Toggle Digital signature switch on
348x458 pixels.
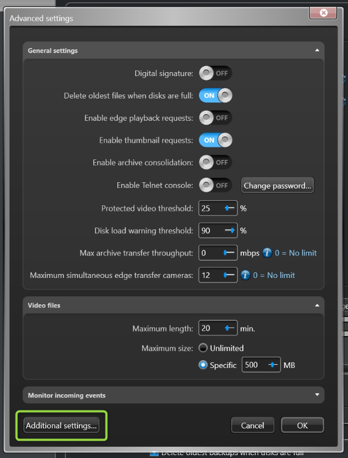pos(215,73)
